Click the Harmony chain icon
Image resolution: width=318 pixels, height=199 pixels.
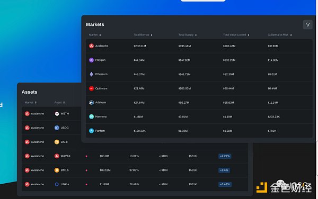point(91,116)
